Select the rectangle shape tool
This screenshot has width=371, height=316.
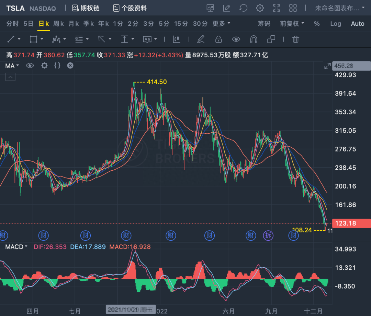33,39
